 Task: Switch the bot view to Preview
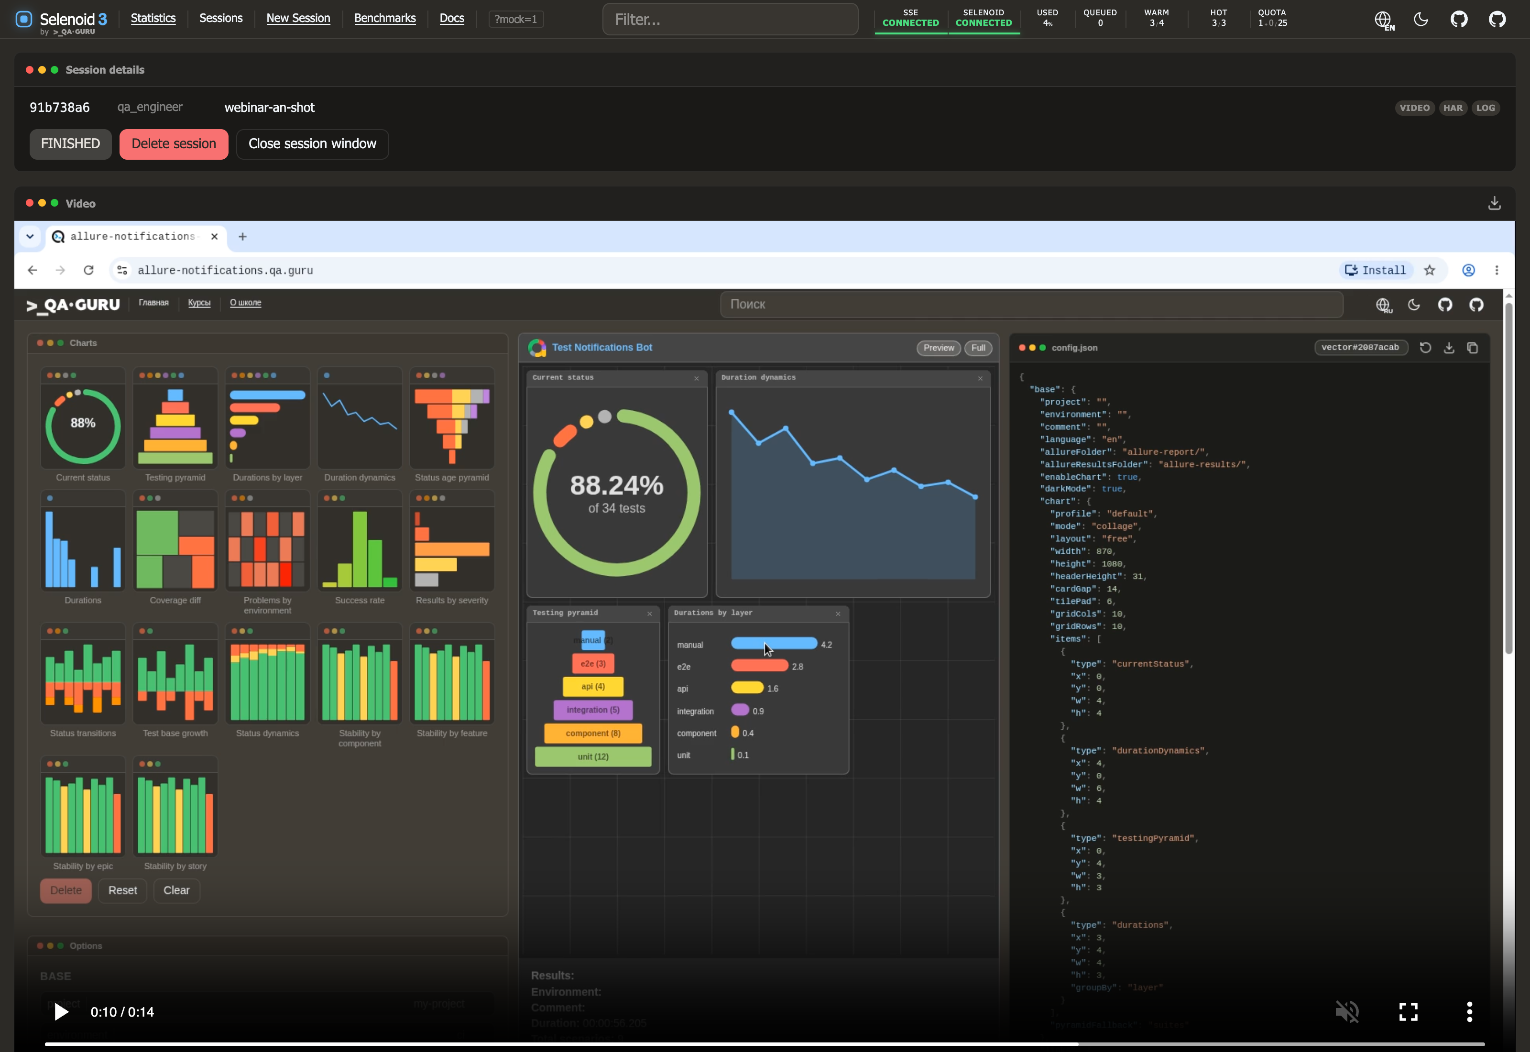[939, 348]
